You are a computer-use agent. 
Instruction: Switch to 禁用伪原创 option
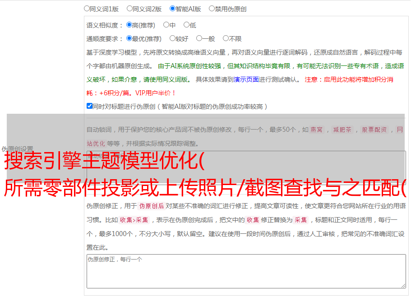click(x=212, y=8)
